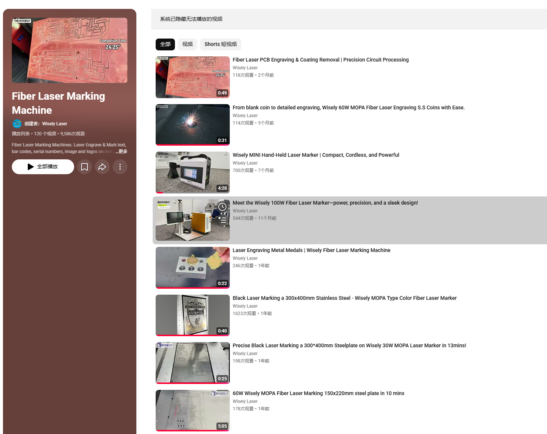Open the three-dot more actions menu
This screenshot has height=434, width=547.
pyautogui.click(x=120, y=167)
